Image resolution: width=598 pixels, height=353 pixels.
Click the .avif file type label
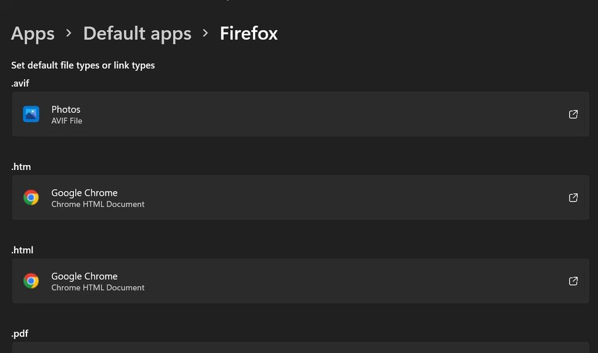pyautogui.click(x=20, y=83)
